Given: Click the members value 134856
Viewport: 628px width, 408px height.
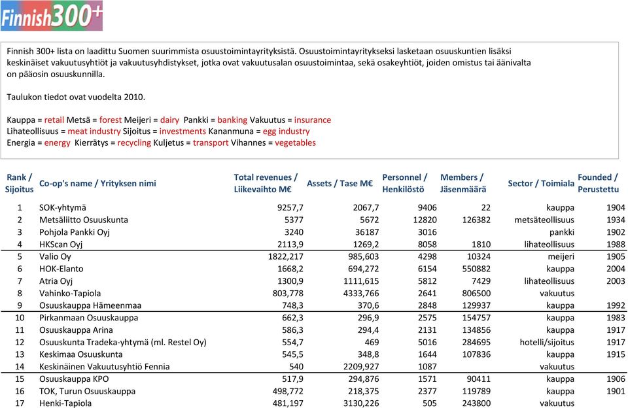Looking at the screenshot, I should 476,330.
